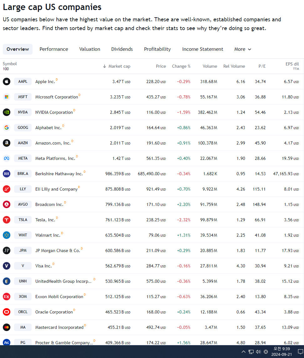Image resolution: width=304 pixels, height=358 pixels.
Task: Sort by the Change % column header
Action: [181, 66]
